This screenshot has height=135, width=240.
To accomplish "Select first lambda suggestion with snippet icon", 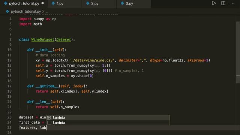I will 108,117.
